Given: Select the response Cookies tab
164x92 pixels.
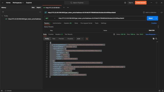Looking at the screenshot, I should point(51,34).
